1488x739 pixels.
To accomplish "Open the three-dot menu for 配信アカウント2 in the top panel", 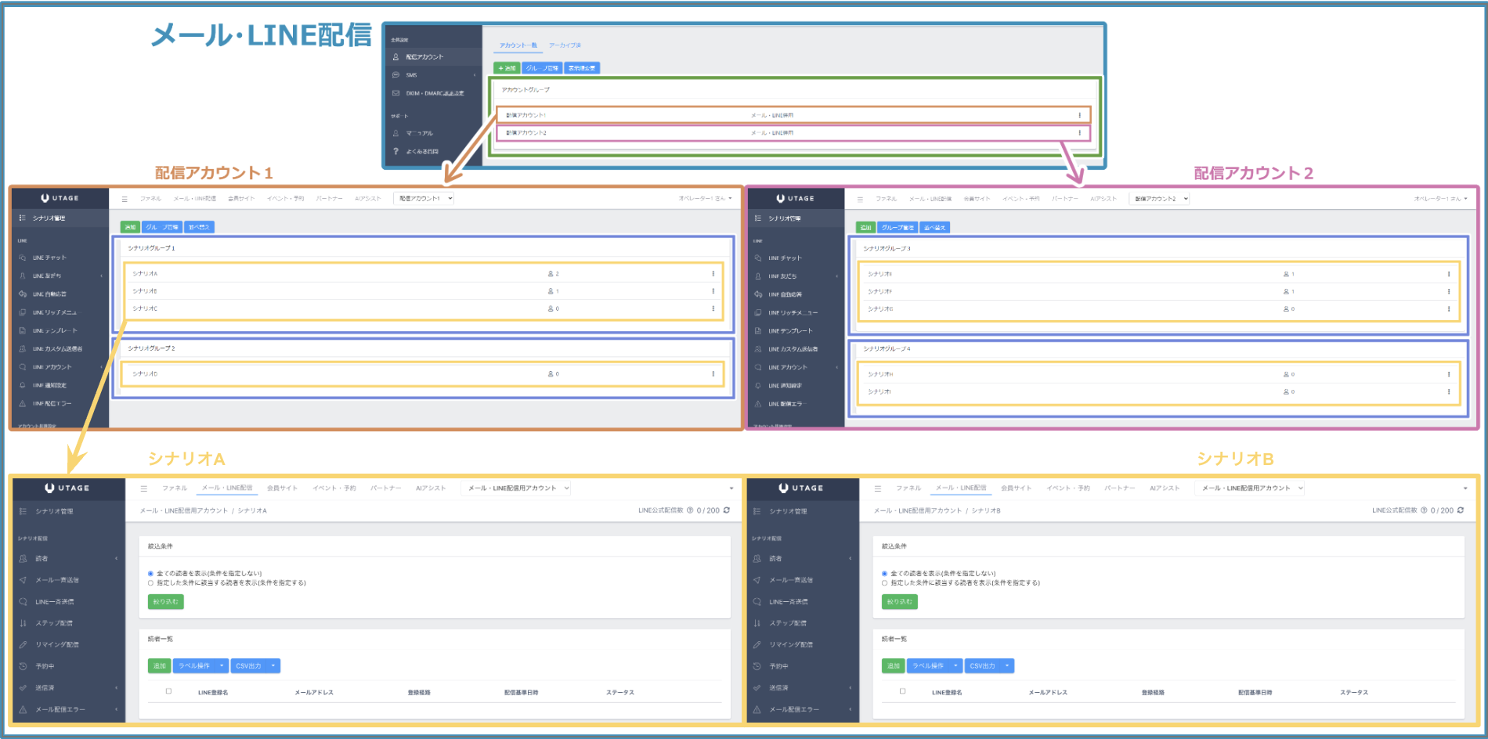I will (1079, 133).
